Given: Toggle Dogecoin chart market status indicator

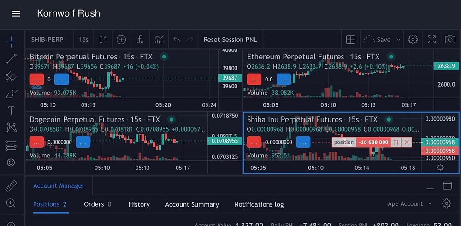Looking at the screenshot, I should click(x=171, y=119).
